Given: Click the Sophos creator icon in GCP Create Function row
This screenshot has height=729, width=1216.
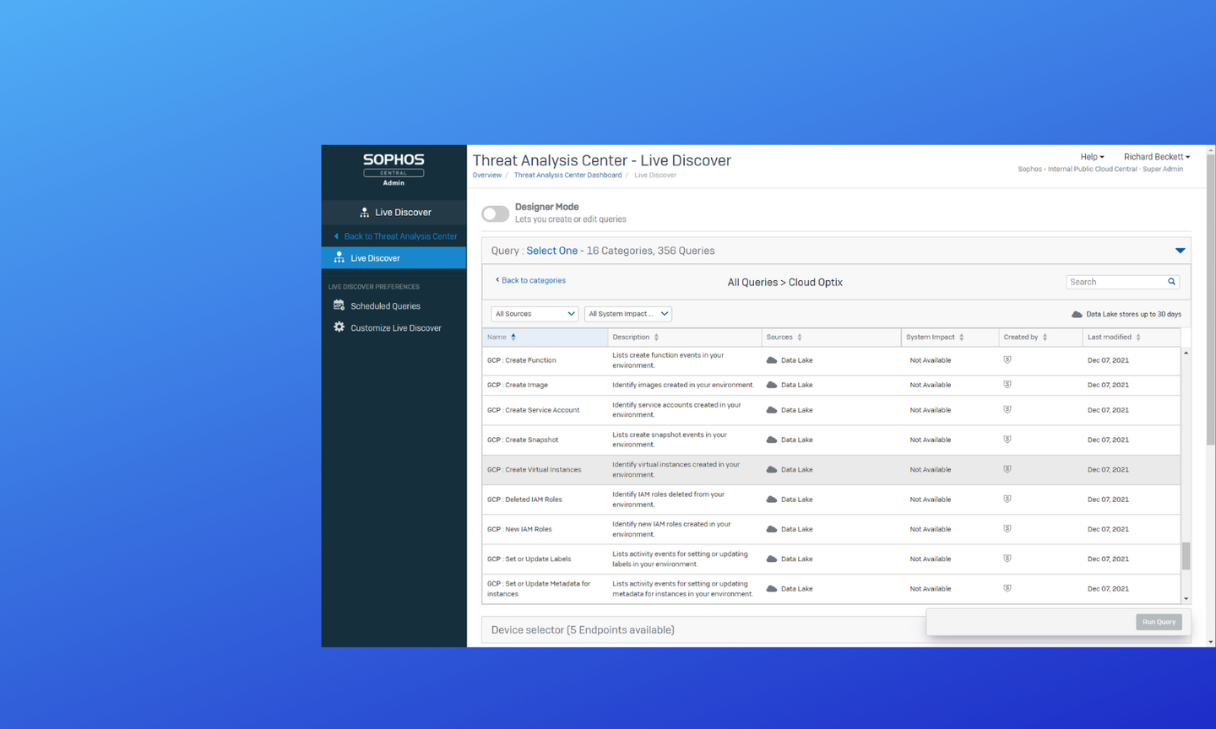Looking at the screenshot, I should pos(1007,359).
